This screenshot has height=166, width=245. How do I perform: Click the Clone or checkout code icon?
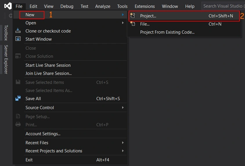[18, 30]
